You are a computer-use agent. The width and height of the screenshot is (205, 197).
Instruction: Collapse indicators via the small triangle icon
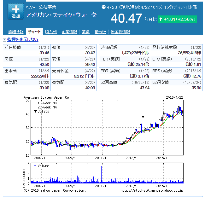4,40
